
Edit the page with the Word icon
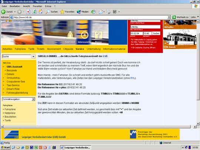click(x=115, y=12)
